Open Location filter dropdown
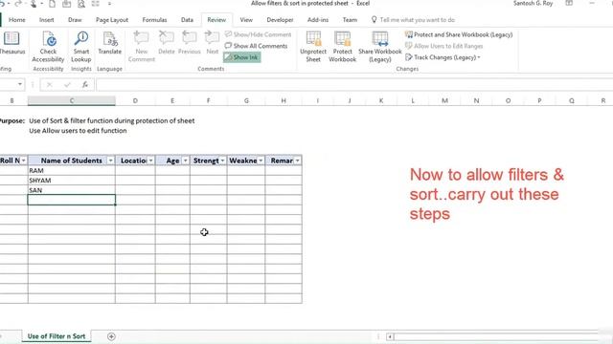Image resolution: width=613 pixels, height=344 pixels. 150,161
